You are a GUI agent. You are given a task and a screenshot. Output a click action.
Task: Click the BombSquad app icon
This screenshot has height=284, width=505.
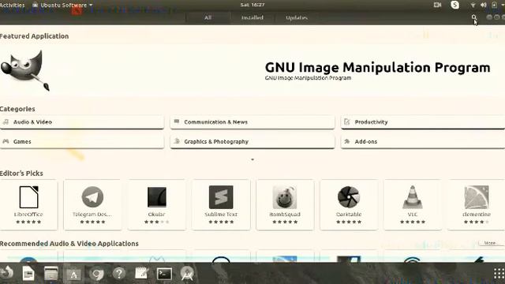point(285,197)
